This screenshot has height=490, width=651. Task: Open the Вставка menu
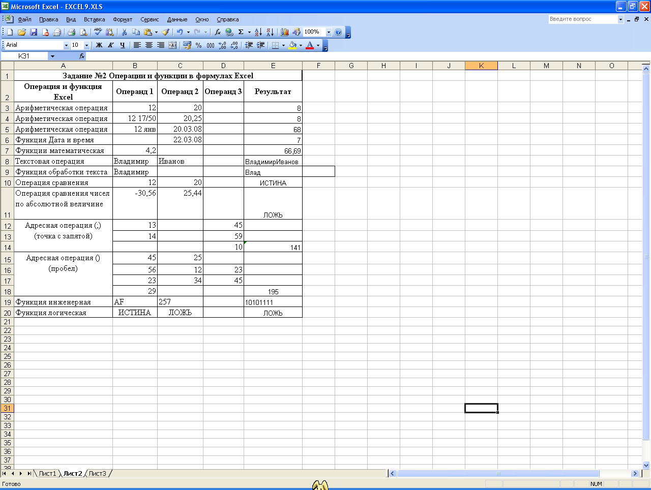pyautogui.click(x=94, y=19)
